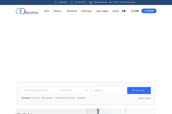Open the Advance Search link

click(x=144, y=98)
